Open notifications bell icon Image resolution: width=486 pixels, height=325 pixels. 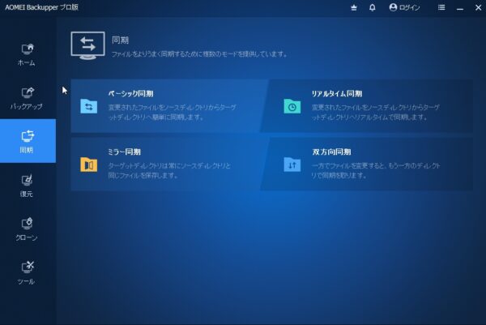click(x=373, y=7)
